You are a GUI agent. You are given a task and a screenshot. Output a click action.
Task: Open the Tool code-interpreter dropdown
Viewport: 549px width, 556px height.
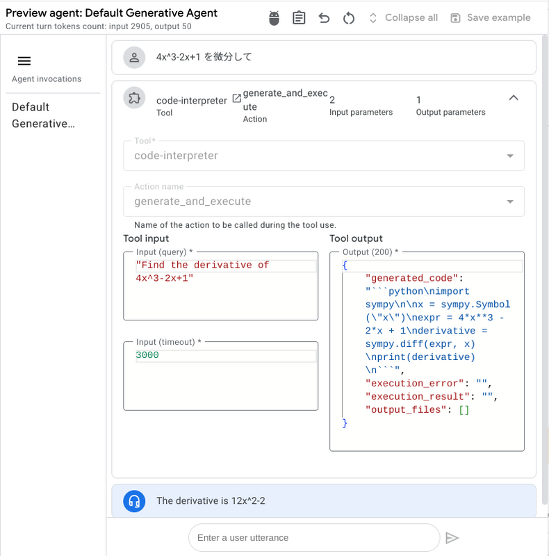[x=323, y=156]
